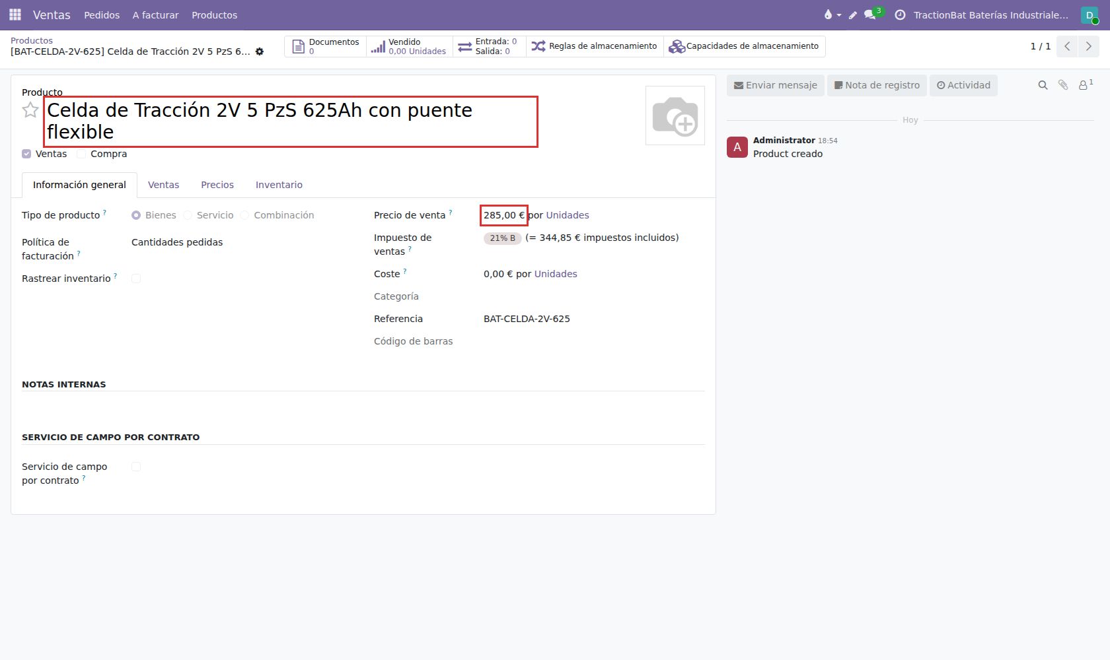The width and height of the screenshot is (1110, 660).
Task: Click Enviar mensaje button
Action: [776, 85]
